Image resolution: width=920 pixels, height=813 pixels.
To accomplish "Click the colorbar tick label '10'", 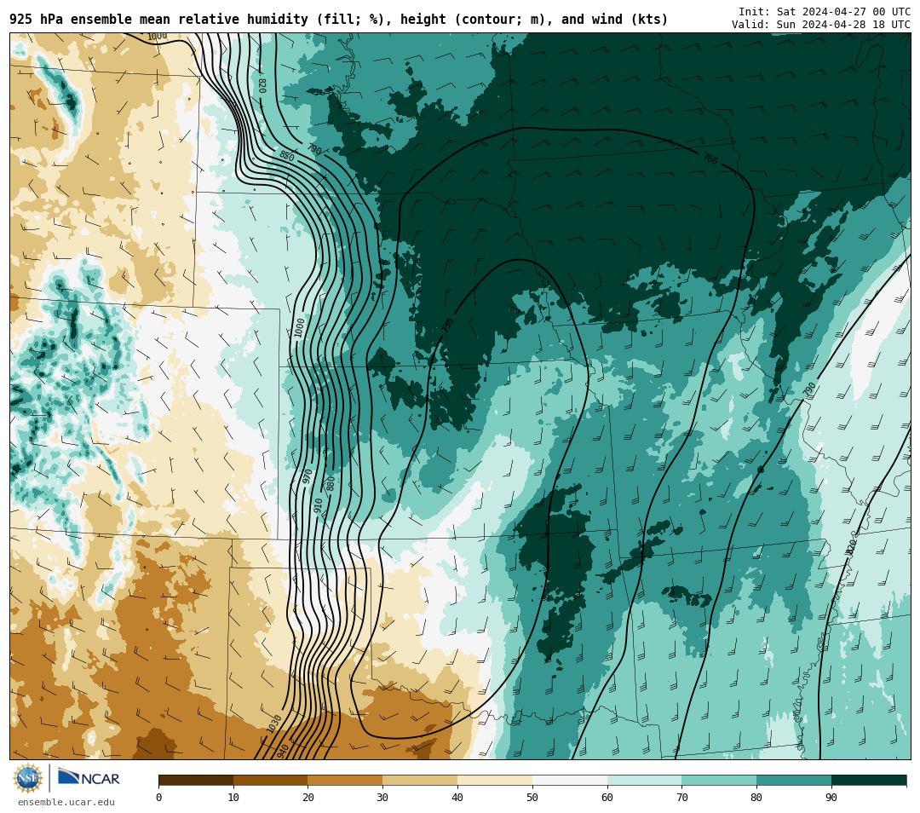I will (233, 797).
